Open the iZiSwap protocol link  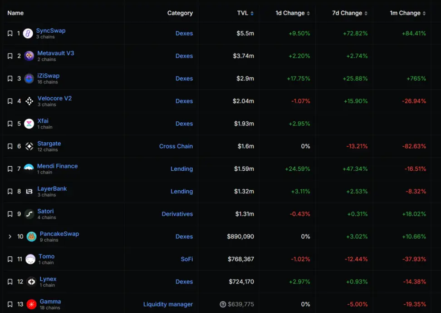click(x=49, y=76)
